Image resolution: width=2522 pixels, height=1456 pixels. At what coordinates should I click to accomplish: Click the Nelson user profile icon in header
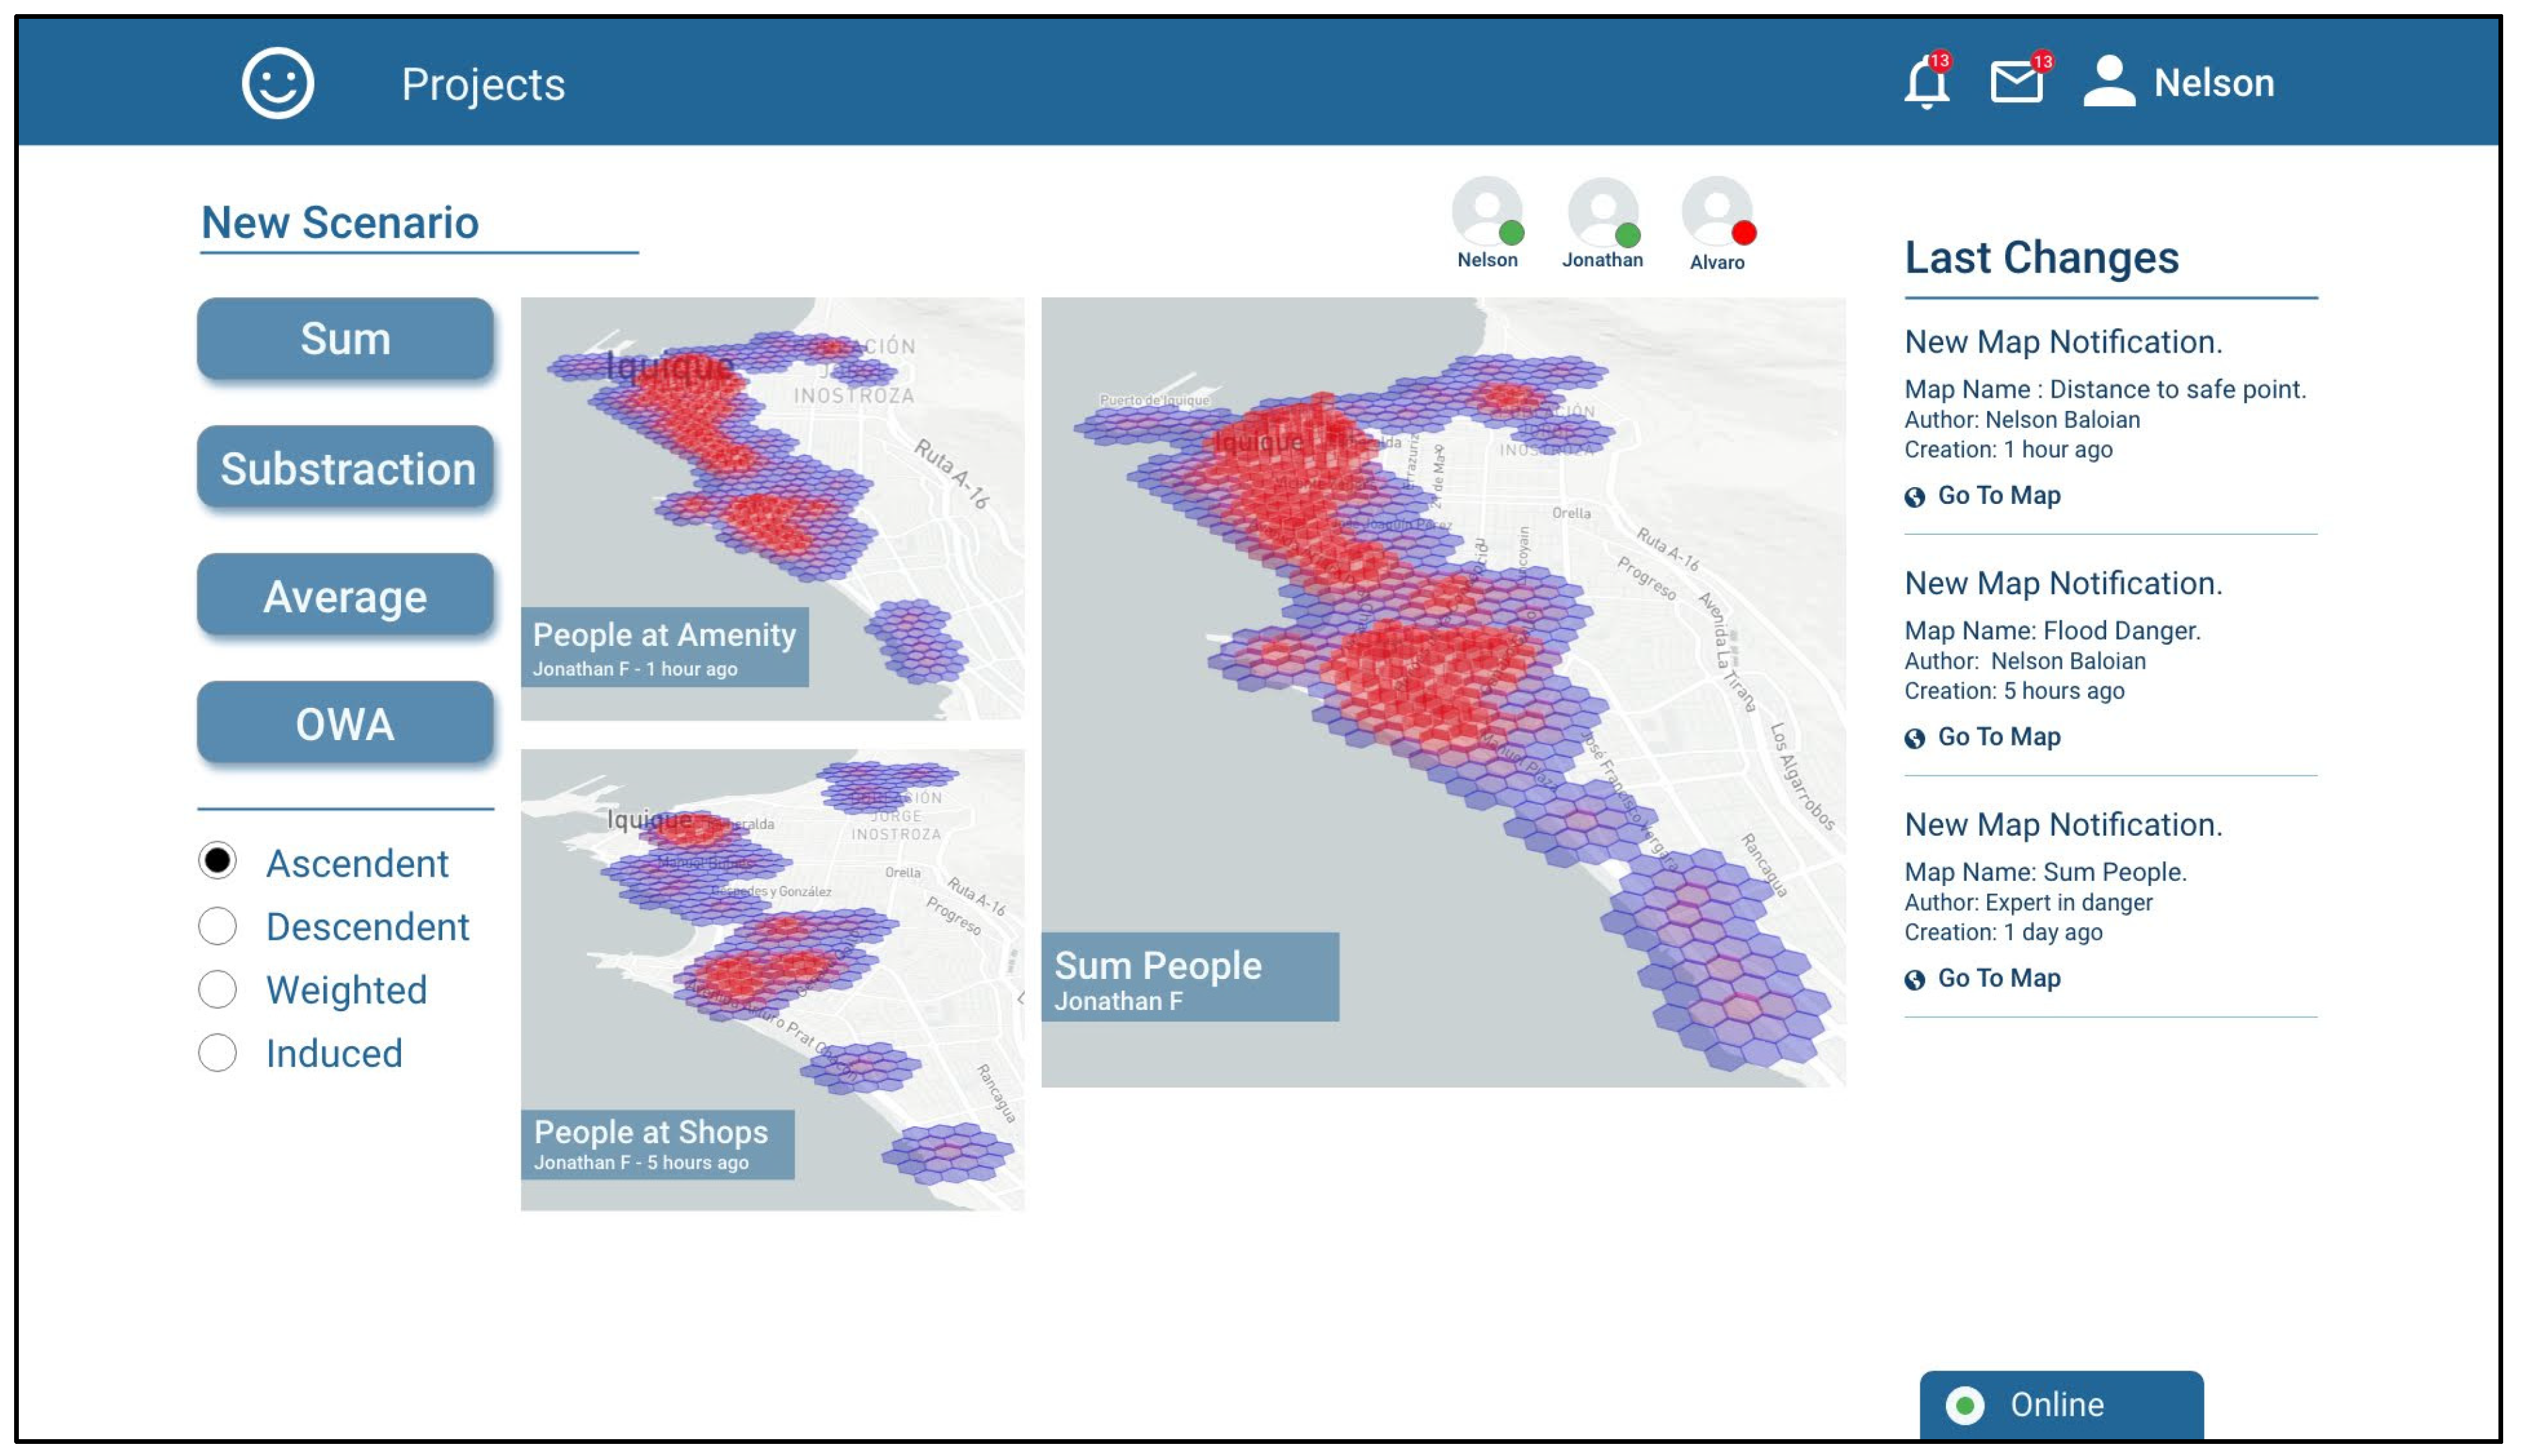(x=2108, y=82)
